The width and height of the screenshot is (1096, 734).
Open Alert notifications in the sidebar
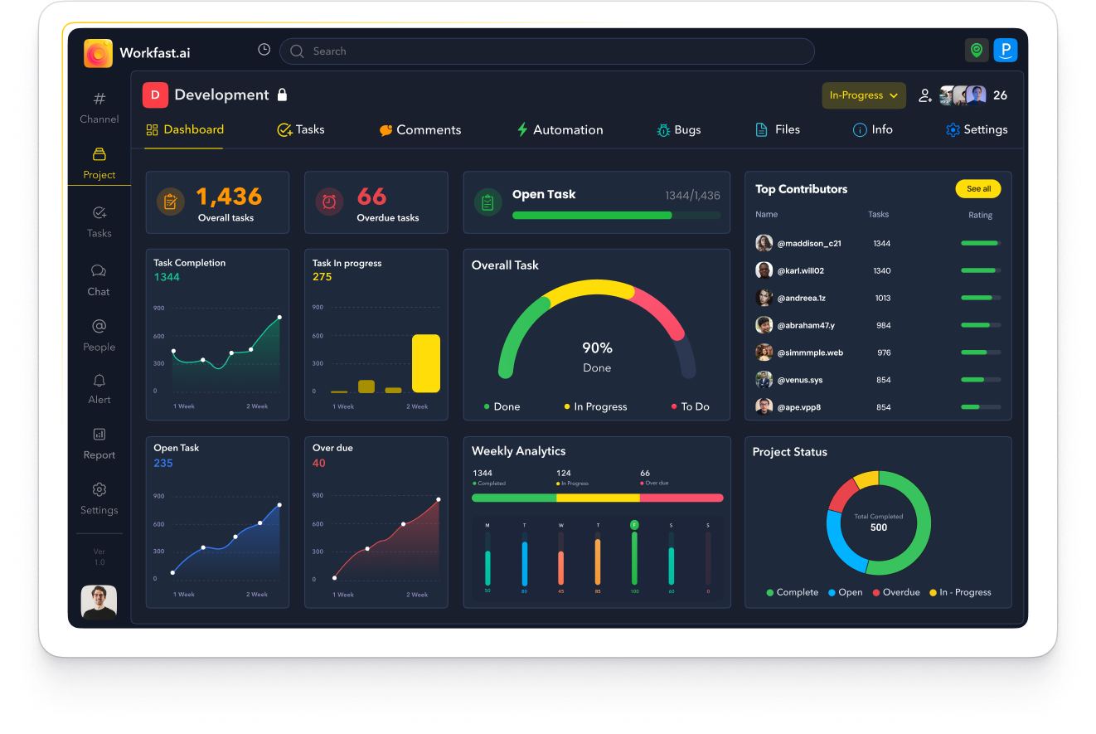[x=99, y=389]
